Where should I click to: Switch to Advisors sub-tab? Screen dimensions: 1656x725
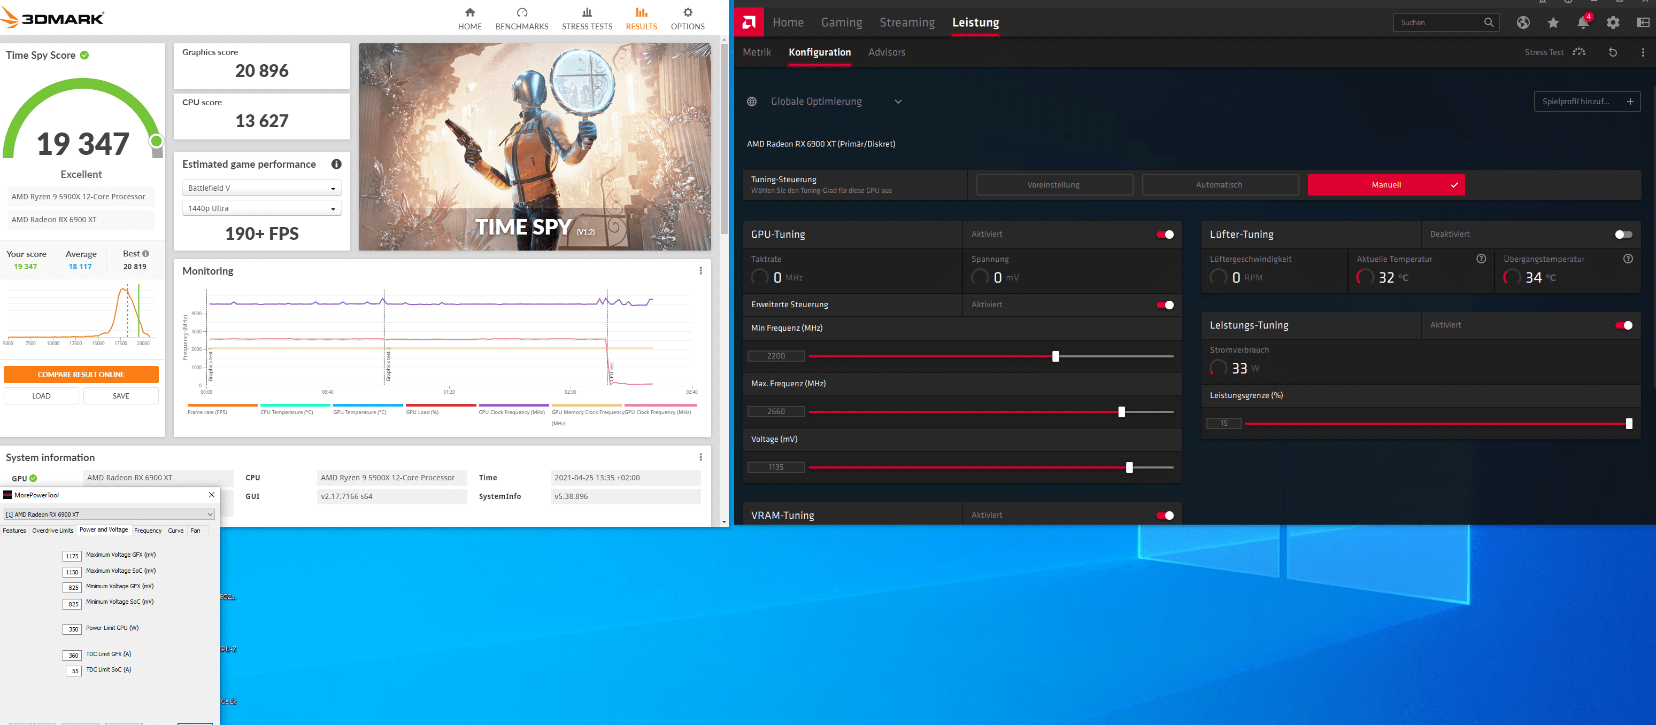pos(887,53)
